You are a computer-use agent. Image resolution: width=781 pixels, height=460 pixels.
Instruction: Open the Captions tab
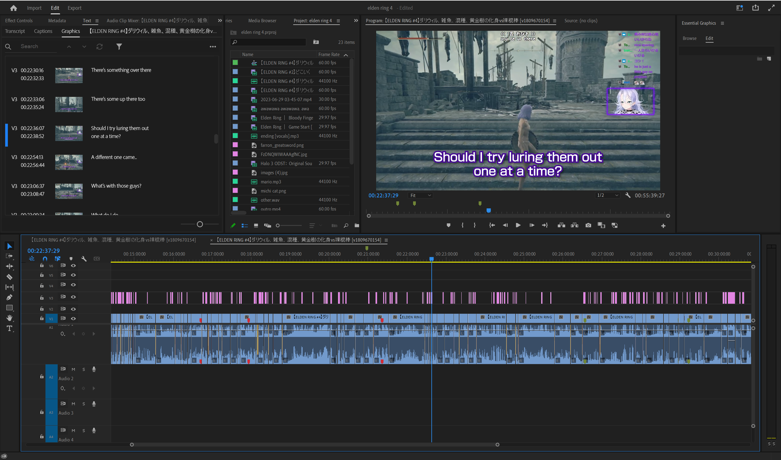43,31
